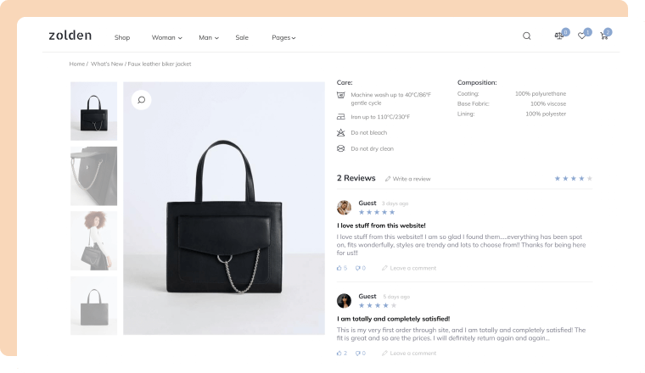Like the second review with thumbs up
The height and width of the screenshot is (373, 645).
[340, 353]
